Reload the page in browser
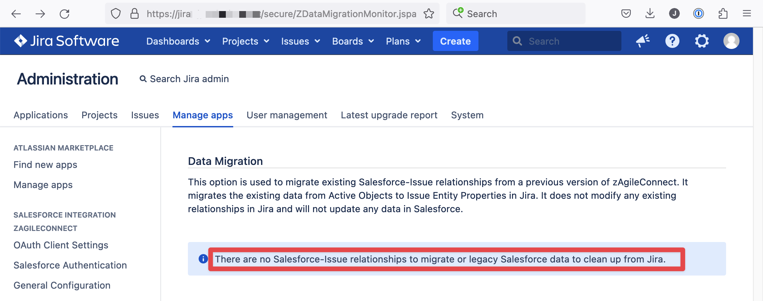 point(64,14)
